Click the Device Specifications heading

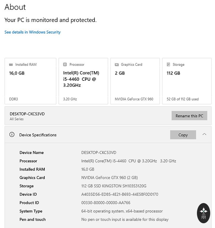pyautogui.click(x=38, y=135)
